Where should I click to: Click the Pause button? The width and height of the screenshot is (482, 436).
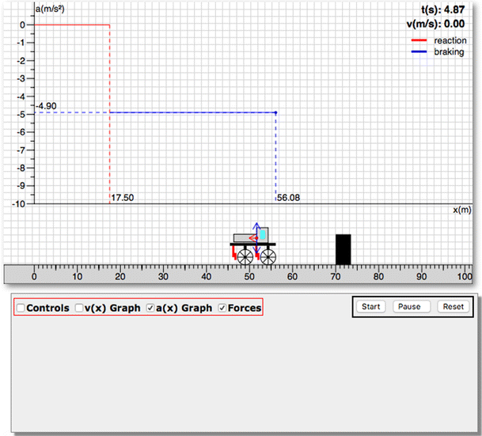coord(409,306)
